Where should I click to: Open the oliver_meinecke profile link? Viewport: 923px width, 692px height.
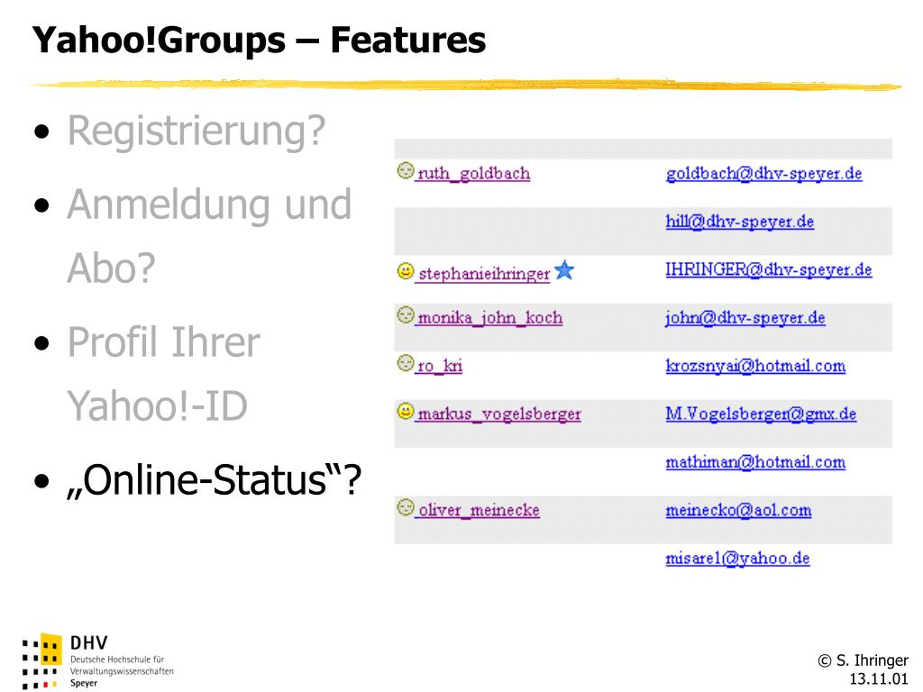pos(479,510)
